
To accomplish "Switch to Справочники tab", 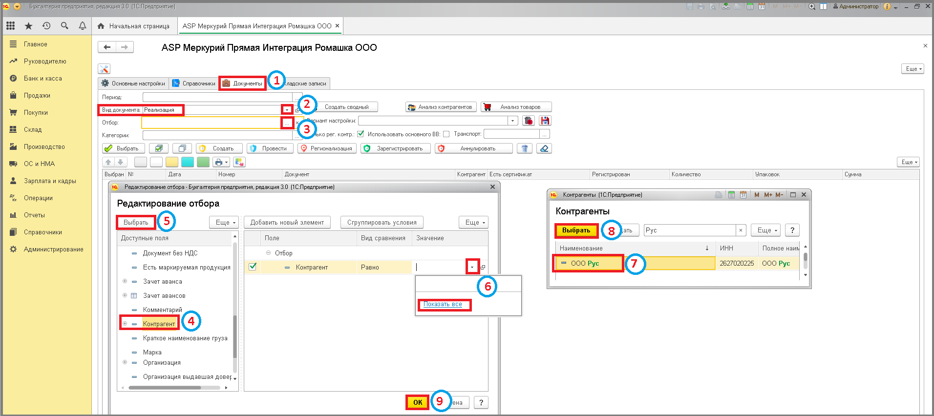I will [x=194, y=83].
